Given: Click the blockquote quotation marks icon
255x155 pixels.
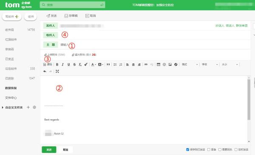Looking at the screenshot, I should coord(108,65).
